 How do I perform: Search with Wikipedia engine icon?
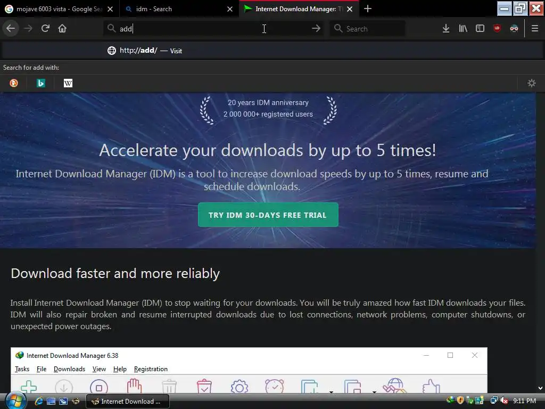68,83
